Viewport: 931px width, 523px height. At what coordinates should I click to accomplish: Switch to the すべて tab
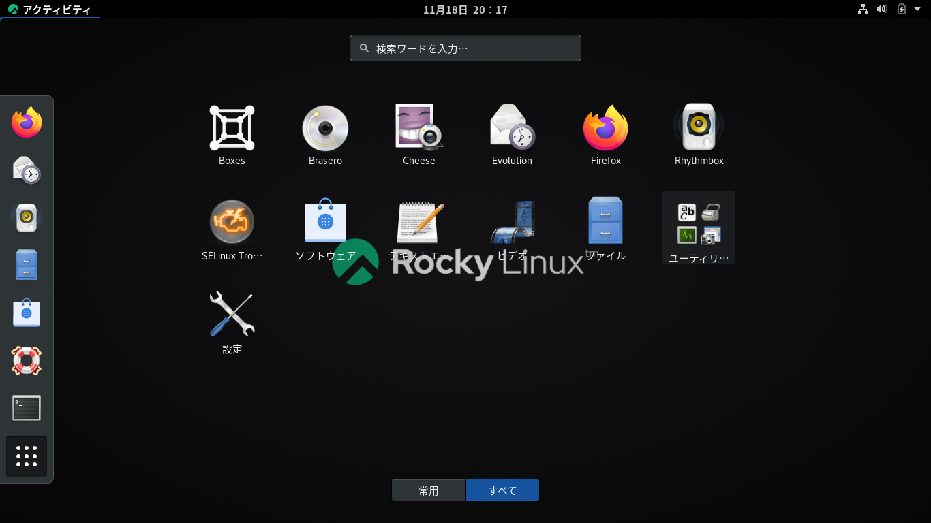pyautogui.click(x=502, y=490)
